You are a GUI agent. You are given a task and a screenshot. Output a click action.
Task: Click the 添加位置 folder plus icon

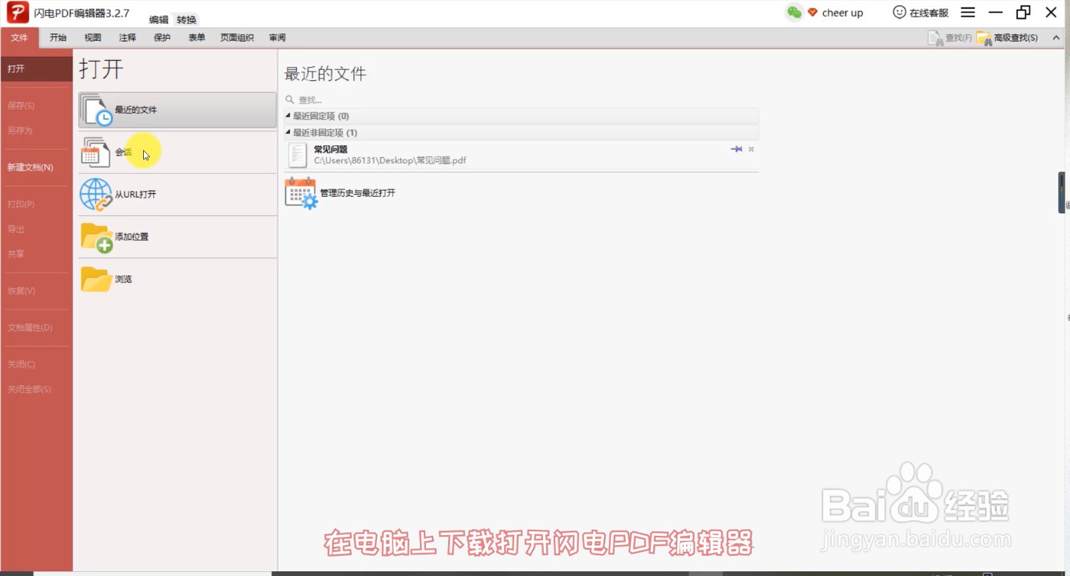(x=97, y=237)
